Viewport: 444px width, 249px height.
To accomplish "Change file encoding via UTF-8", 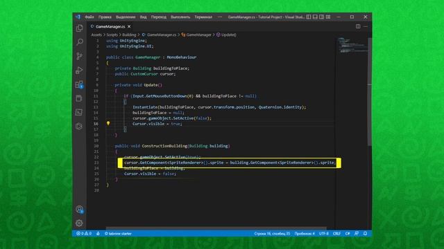I will click(x=324, y=234).
